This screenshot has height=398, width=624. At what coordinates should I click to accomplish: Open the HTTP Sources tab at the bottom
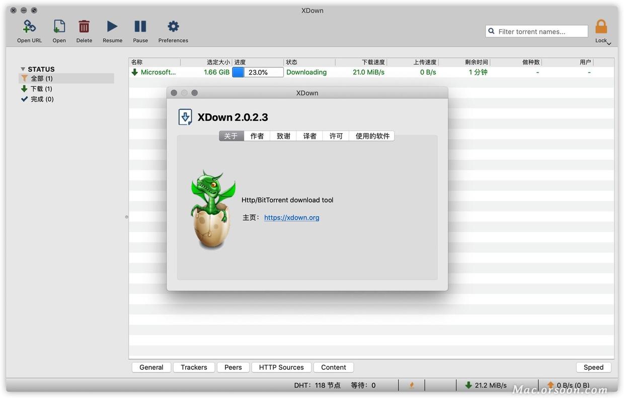pyautogui.click(x=281, y=367)
